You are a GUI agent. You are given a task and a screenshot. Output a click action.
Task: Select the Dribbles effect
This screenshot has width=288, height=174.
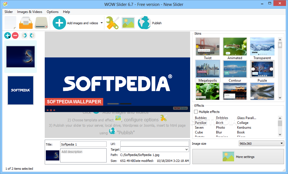click(x=222, y=118)
